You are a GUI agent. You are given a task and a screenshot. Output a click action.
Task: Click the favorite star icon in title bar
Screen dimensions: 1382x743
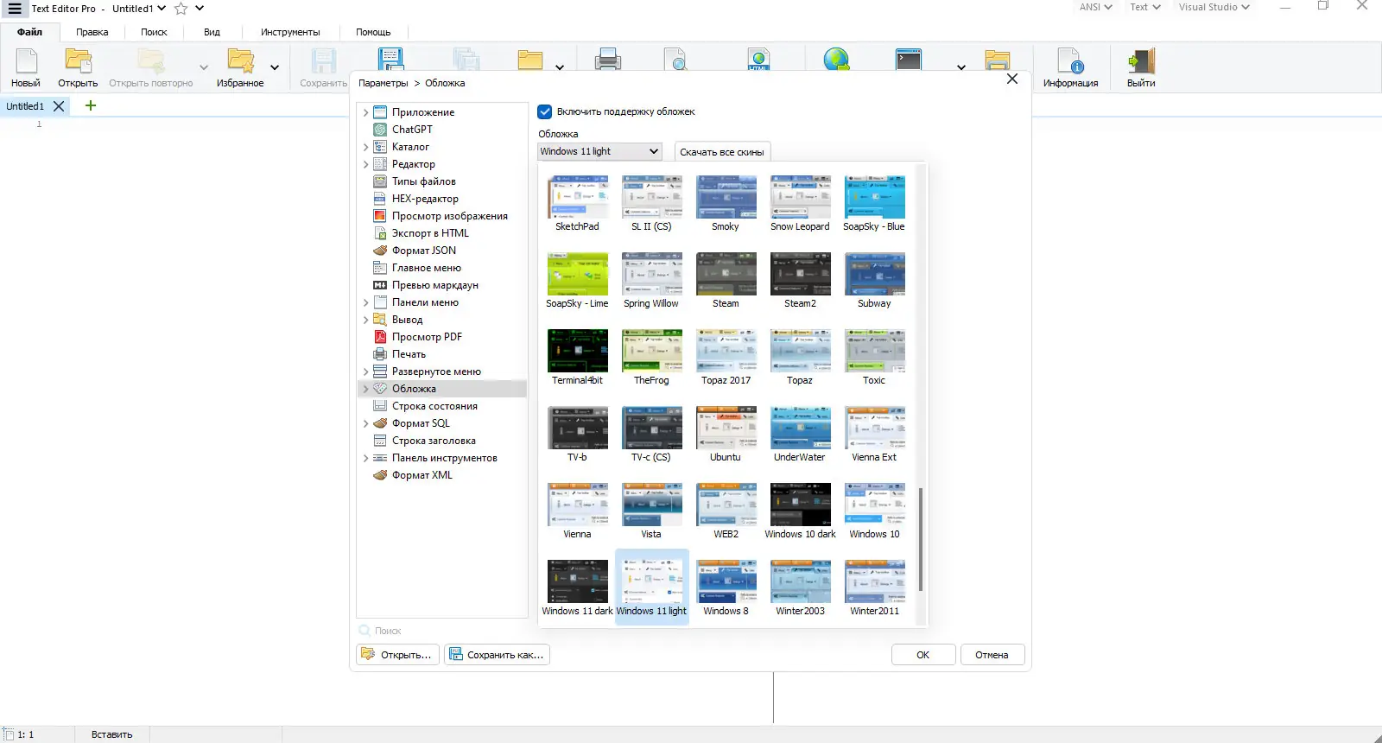click(181, 9)
